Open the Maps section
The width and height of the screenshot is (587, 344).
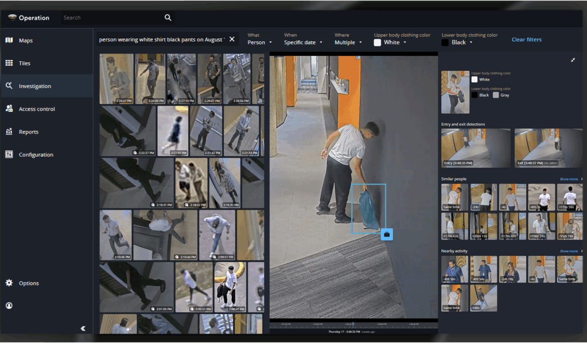(x=47, y=40)
